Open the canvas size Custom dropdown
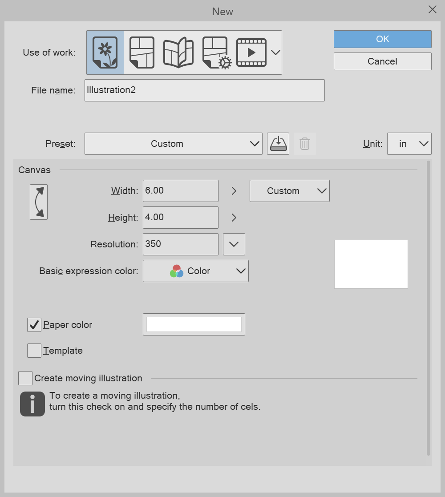This screenshot has height=497, width=445. point(289,191)
